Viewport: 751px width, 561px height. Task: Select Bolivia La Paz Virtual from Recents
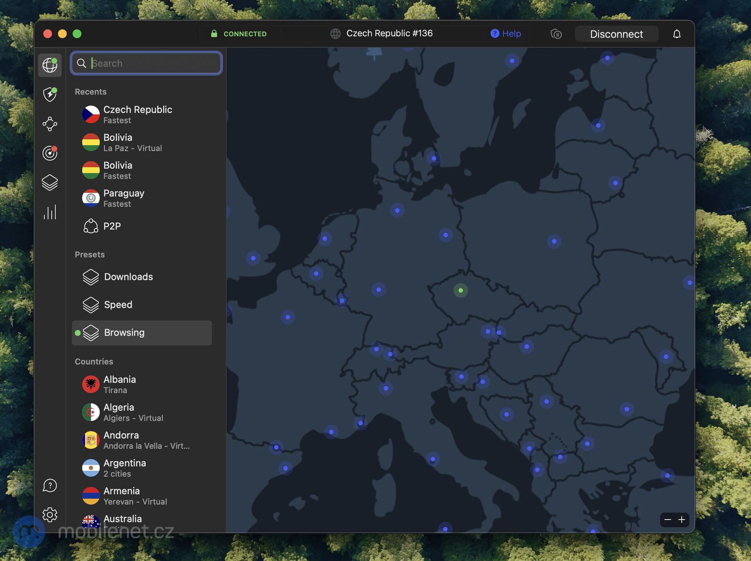pyautogui.click(x=133, y=142)
